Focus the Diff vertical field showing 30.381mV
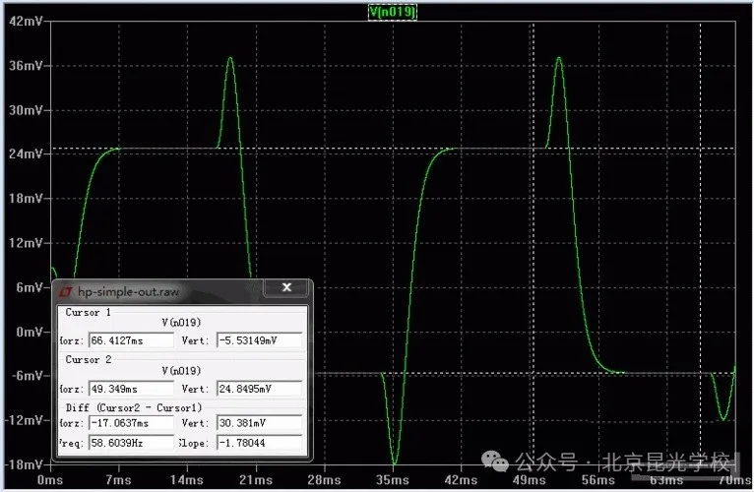754x492 pixels. pyautogui.click(x=258, y=423)
